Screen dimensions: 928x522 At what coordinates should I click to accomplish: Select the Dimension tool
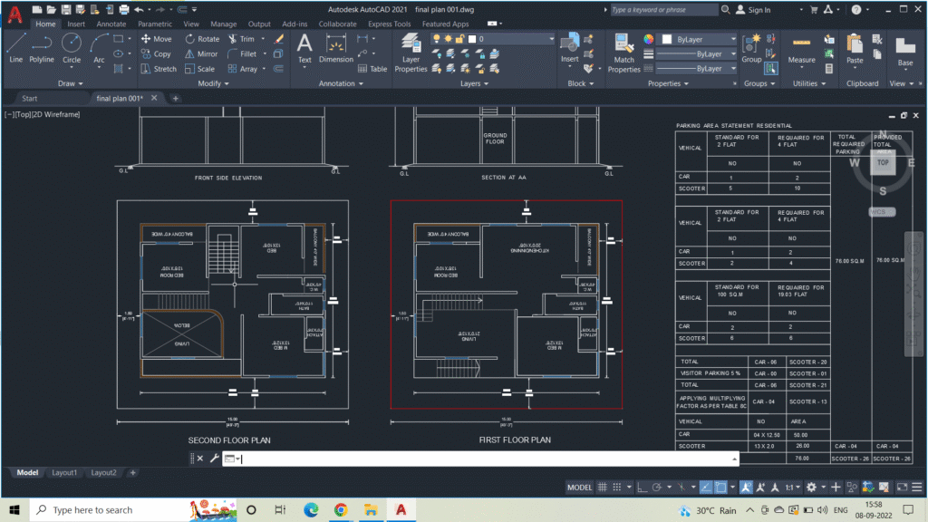point(335,48)
